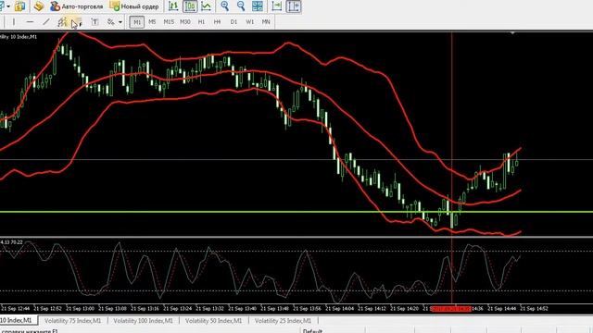Select the equidistant channel tool
Image resolution: width=593 pixels, height=333 pixels.
coord(62,22)
